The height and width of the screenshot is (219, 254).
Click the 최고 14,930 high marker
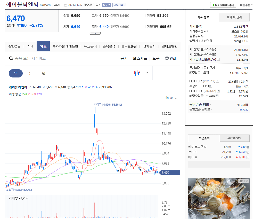pos(108,105)
